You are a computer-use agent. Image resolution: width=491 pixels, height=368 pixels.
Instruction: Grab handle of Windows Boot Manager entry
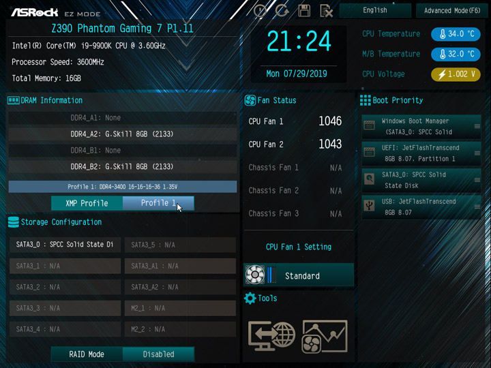click(477, 126)
